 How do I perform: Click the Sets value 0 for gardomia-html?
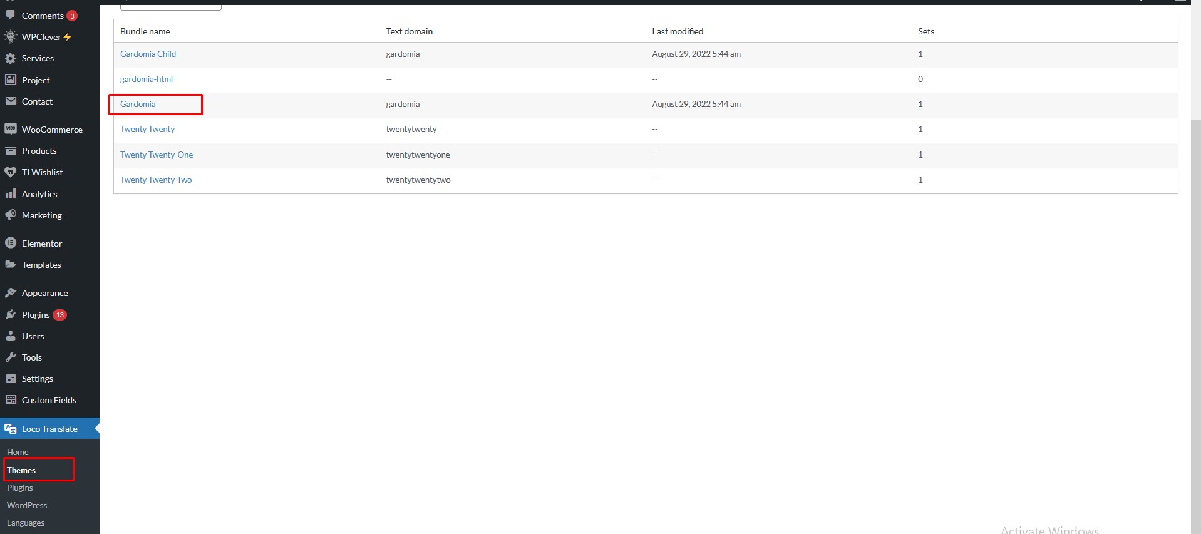[920, 79]
